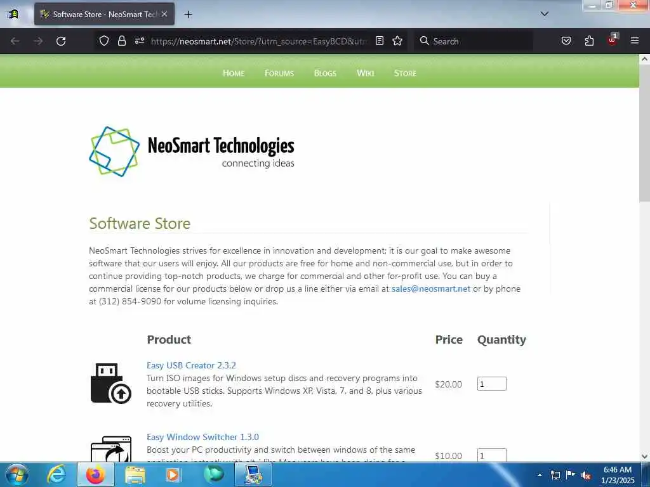Screen dimensions: 650x487
Task: Click the page scrollbar up arrow
Action: [x=644, y=59]
